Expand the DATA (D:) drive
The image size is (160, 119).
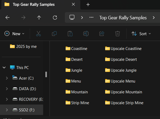point(7,89)
